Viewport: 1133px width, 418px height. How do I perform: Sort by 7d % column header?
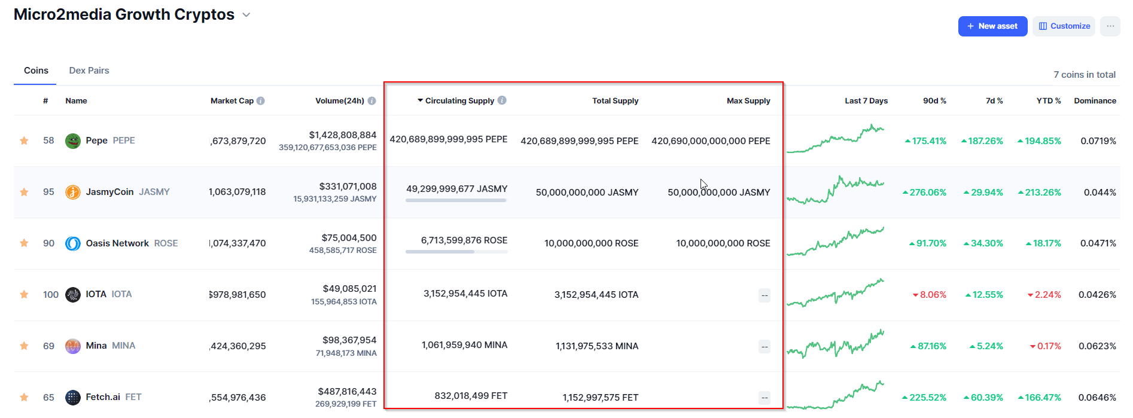[994, 100]
